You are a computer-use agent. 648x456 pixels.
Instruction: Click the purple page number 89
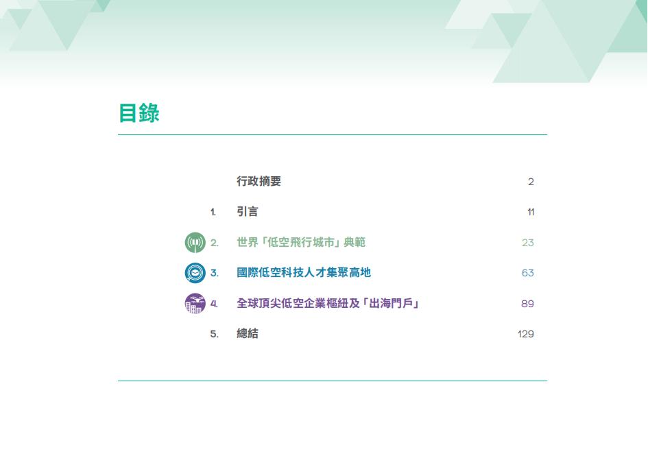tap(527, 304)
